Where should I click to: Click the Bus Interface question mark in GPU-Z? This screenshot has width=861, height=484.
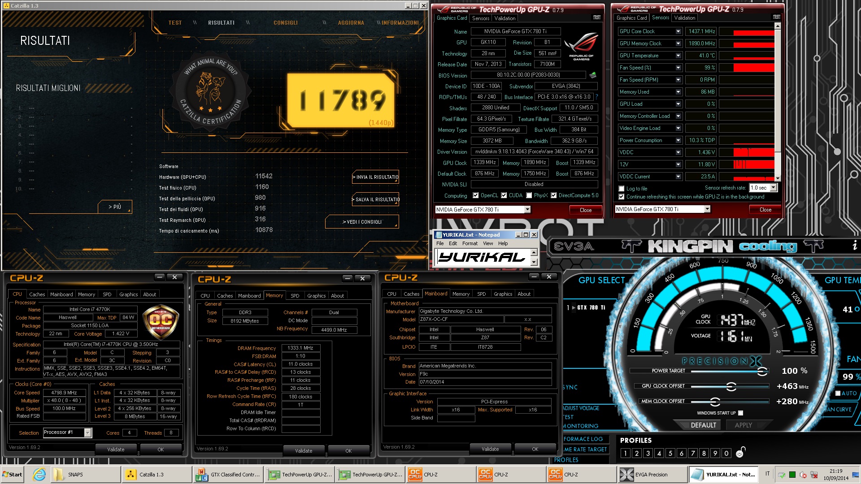(596, 97)
